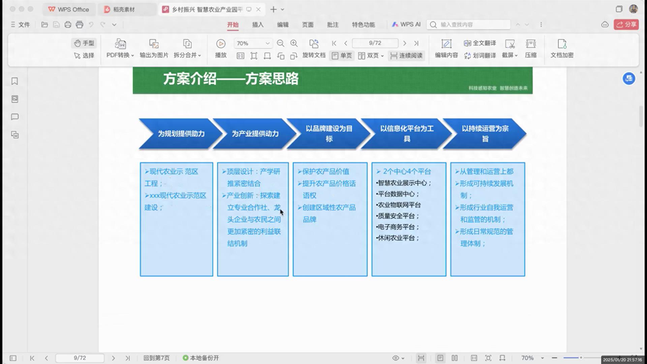
Task: Switch to Single Page view
Action: pyautogui.click(x=342, y=56)
